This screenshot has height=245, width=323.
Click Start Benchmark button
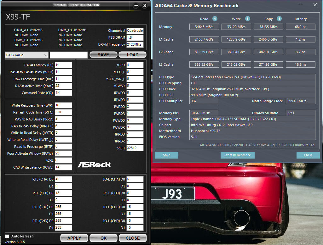[x=237, y=155]
